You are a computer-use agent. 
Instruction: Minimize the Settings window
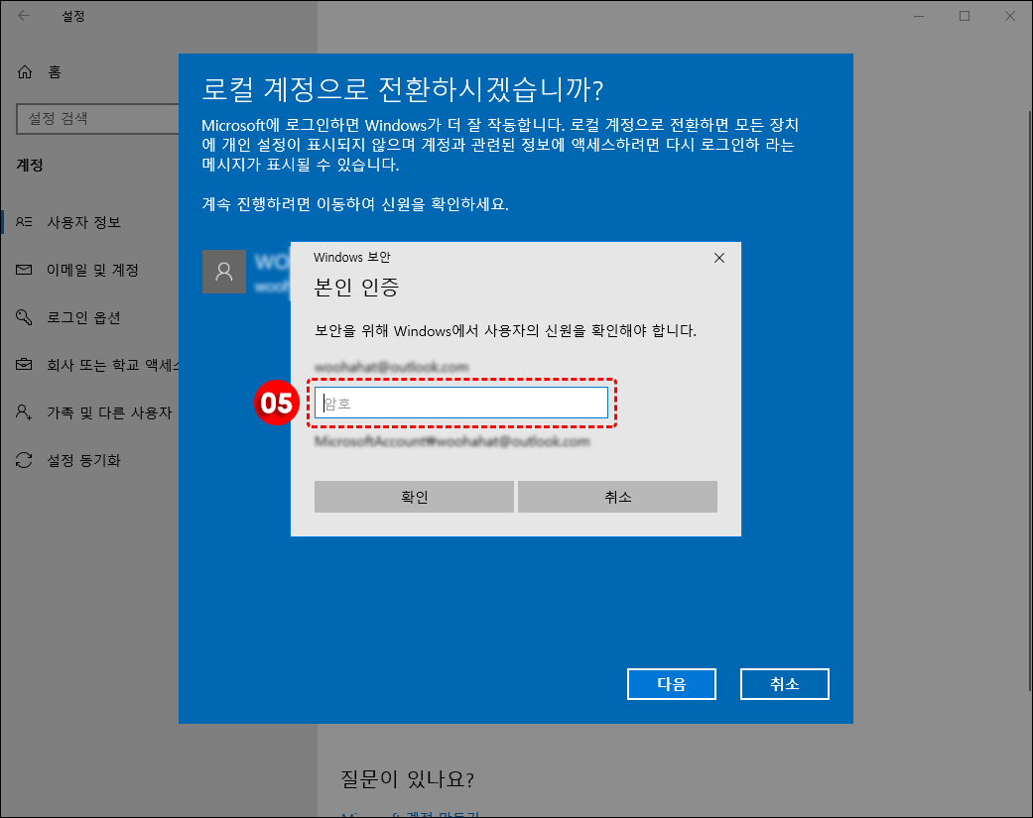(x=919, y=16)
